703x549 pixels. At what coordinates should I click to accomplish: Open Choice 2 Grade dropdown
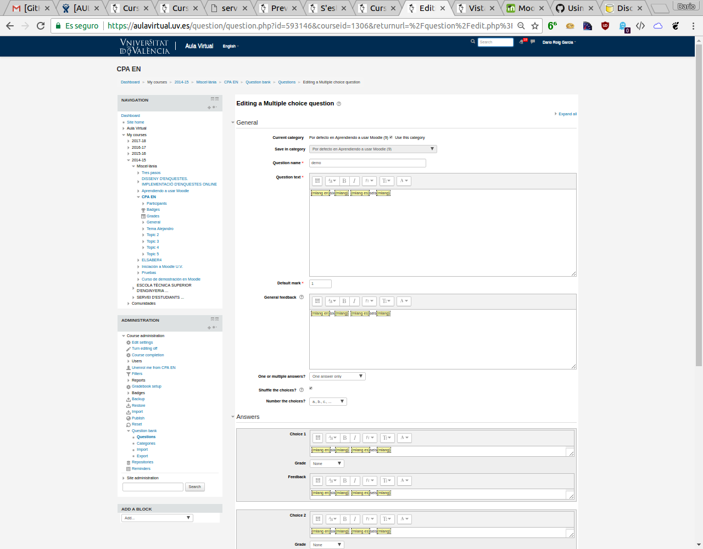[x=327, y=545]
